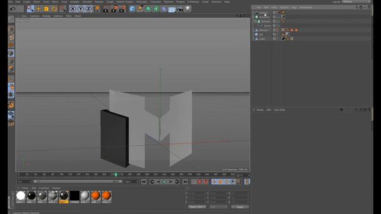
Task: Click the green timeline playhead marker
Action: tap(115, 174)
